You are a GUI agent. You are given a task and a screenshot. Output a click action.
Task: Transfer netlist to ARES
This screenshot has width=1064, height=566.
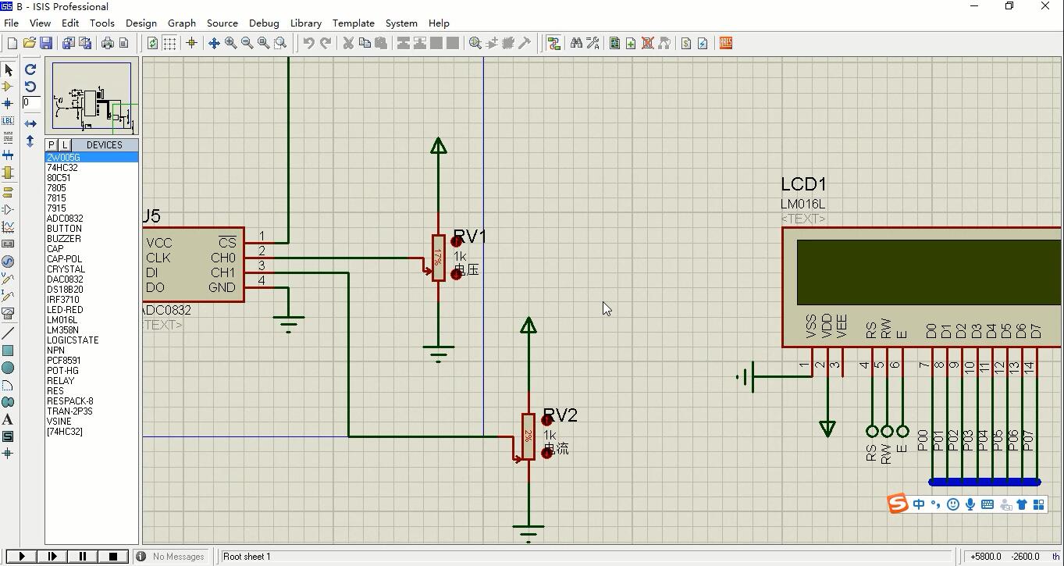click(726, 43)
